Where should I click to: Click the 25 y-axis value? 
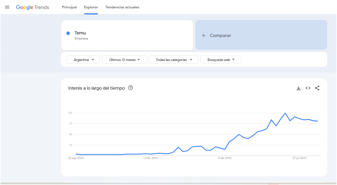pyautogui.click(x=71, y=145)
